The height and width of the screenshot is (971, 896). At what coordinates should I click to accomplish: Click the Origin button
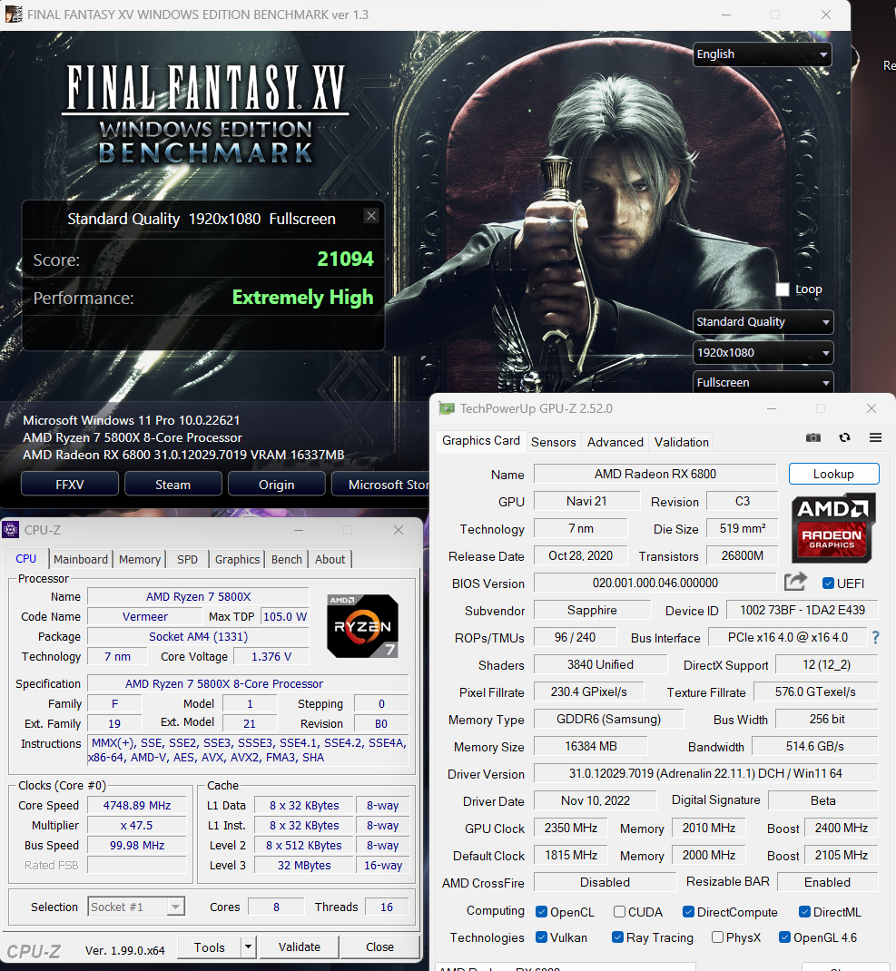[x=276, y=485]
